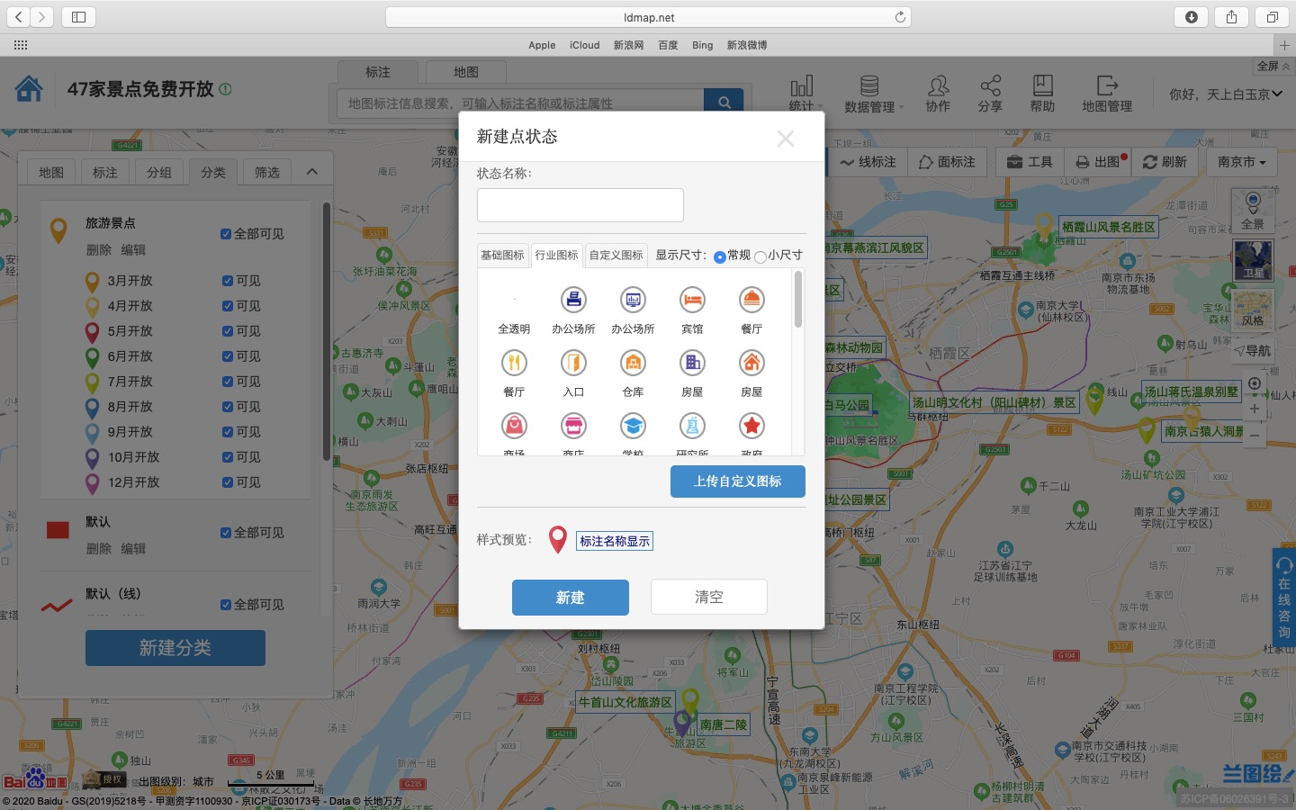
Task: Choose the monitor office icon
Action: coord(633,300)
